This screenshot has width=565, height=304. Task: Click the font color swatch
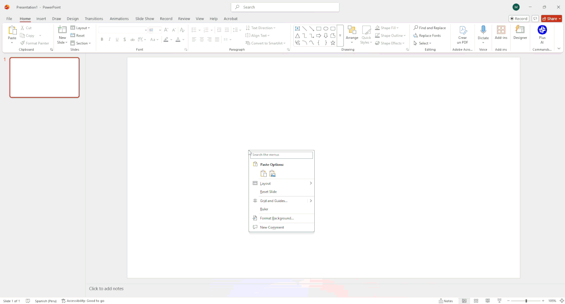coord(177,39)
